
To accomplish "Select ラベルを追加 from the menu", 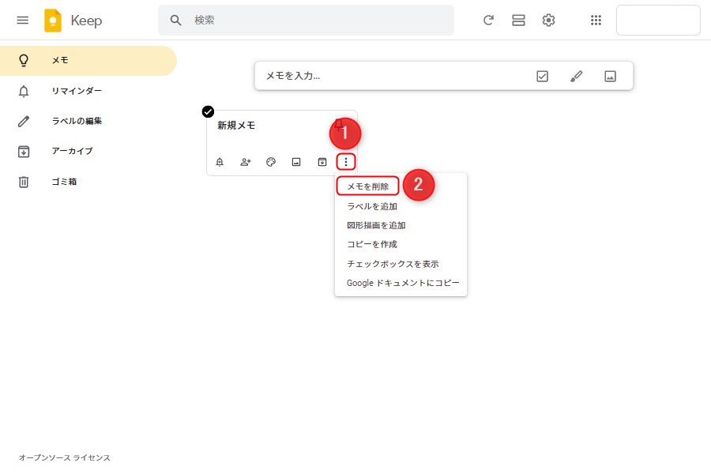I will coord(372,206).
